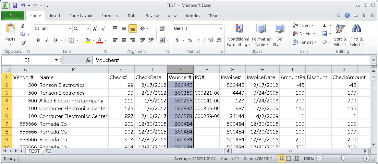Click the Undo icon in Quick Access Toolbar
The height and width of the screenshot is (164, 378).
pyautogui.click(x=23, y=5)
